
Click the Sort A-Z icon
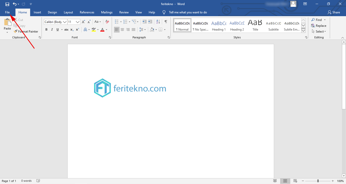(158, 22)
